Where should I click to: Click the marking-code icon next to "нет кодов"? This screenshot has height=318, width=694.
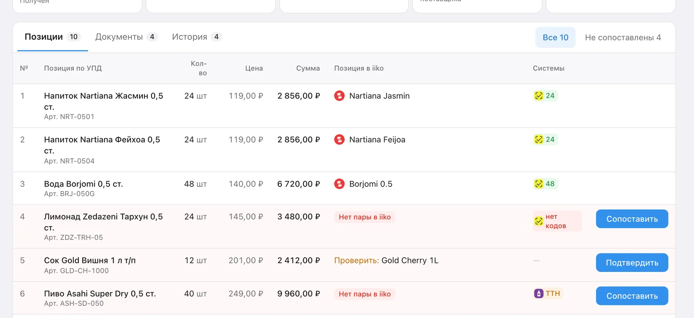coord(539,221)
